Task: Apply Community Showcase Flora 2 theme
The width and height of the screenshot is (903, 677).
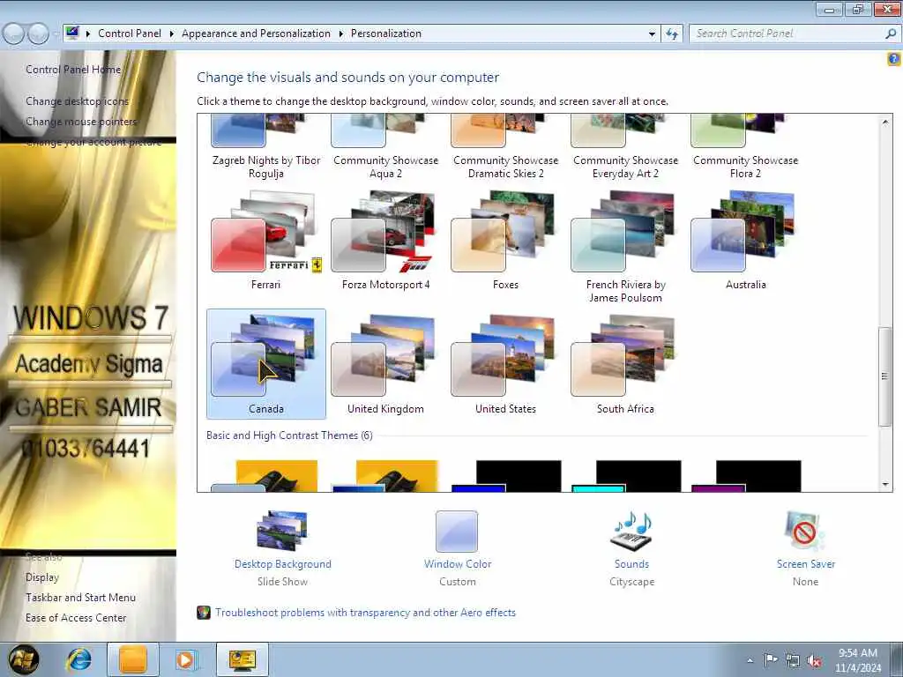Action: tap(745, 148)
